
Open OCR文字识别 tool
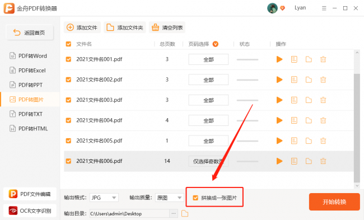coord(30,210)
